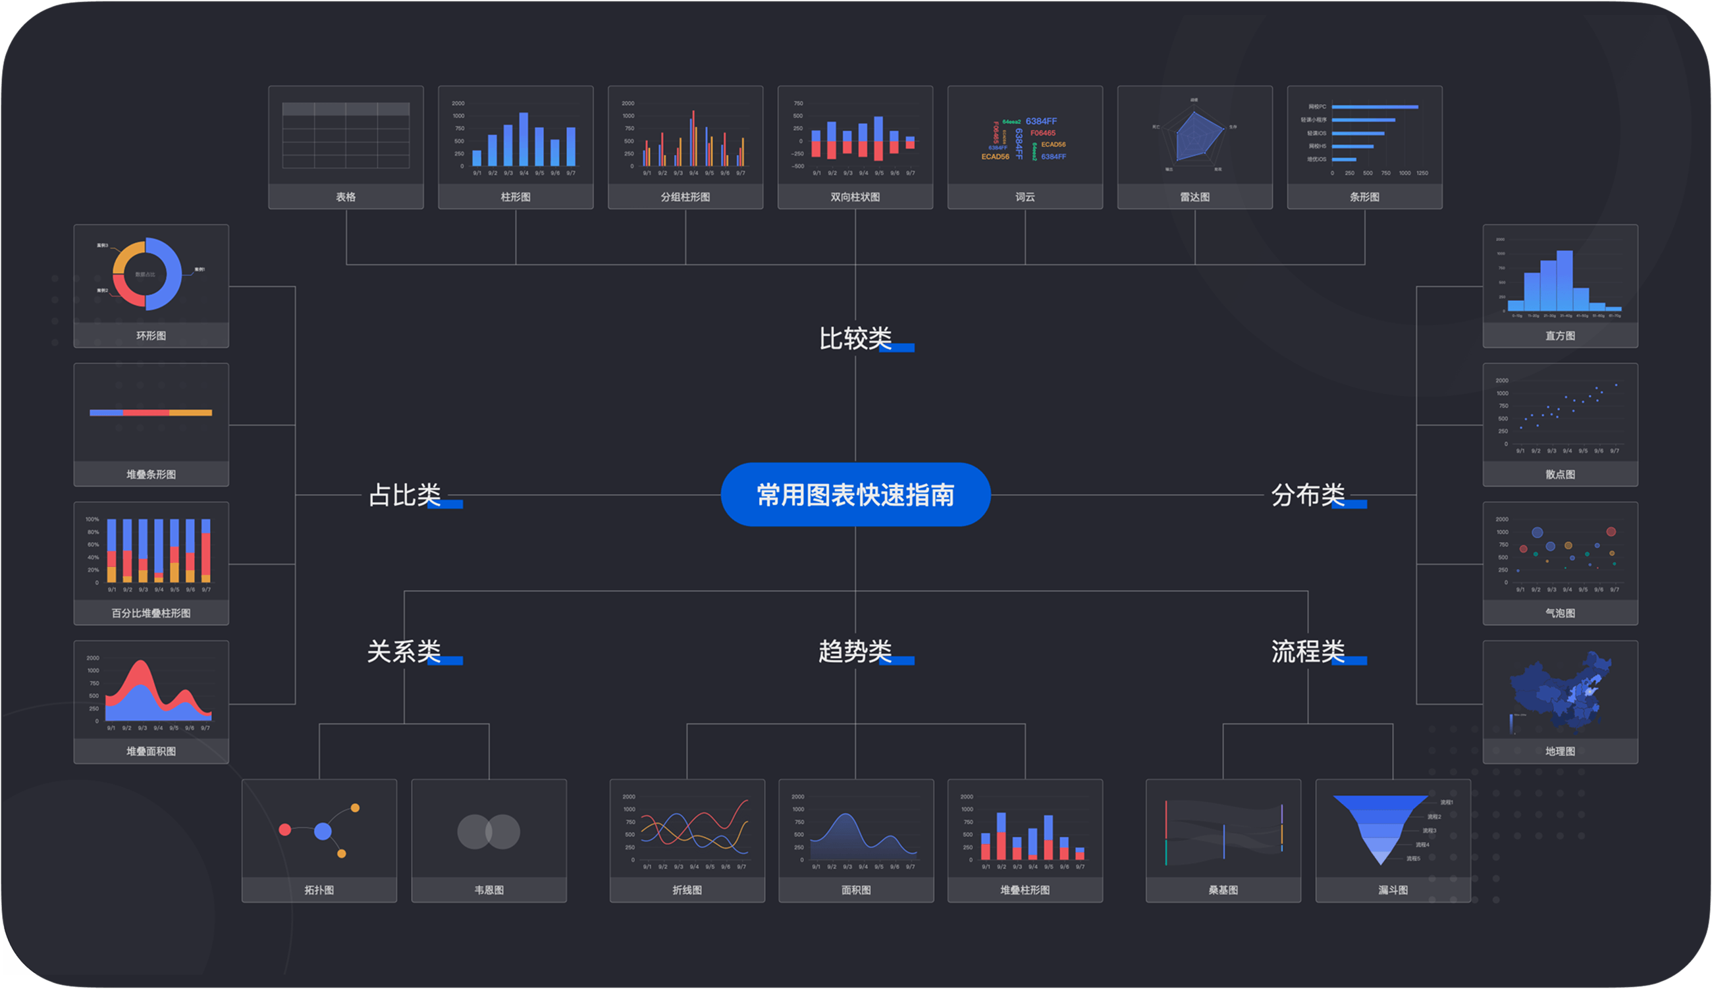The height and width of the screenshot is (989, 1712).
Task: Choose the 折线图 line chart card
Action: (687, 840)
